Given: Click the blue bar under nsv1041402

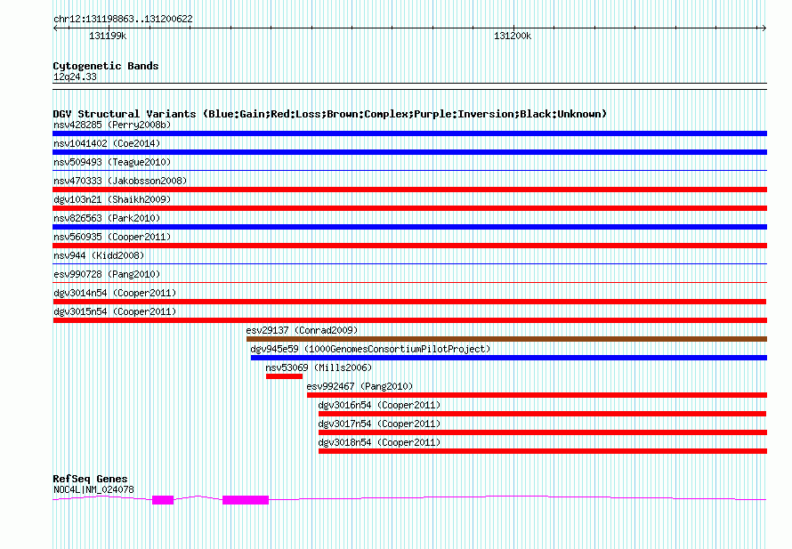Looking at the screenshot, I should 409,152.
